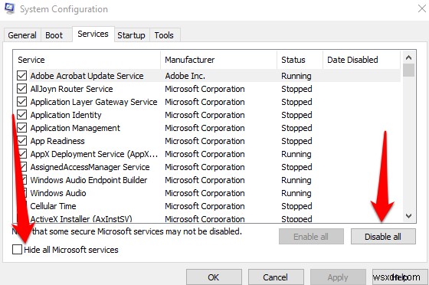Sort by the Manufacturer column header
This screenshot has height=285, width=429.
click(x=218, y=60)
